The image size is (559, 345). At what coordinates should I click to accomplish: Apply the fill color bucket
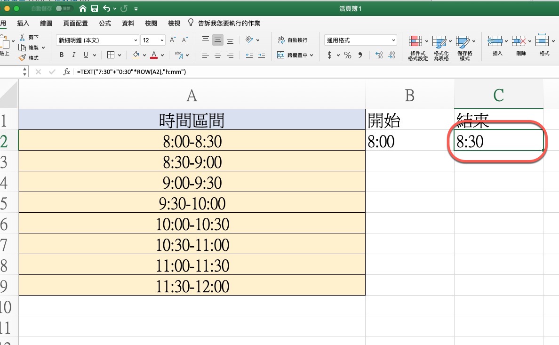(136, 55)
